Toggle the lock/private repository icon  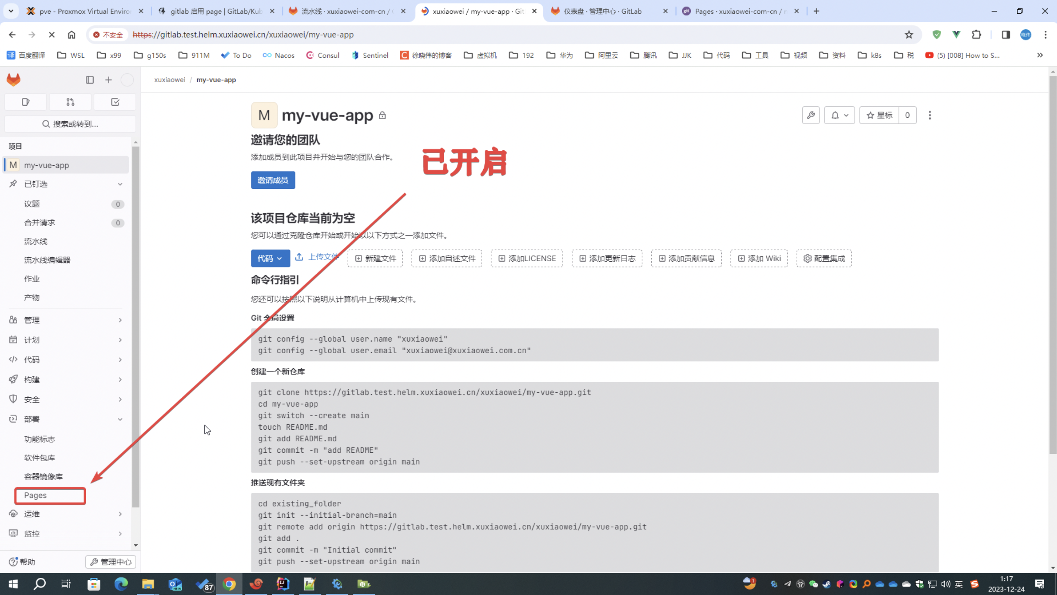pyautogui.click(x=383, y=116)
